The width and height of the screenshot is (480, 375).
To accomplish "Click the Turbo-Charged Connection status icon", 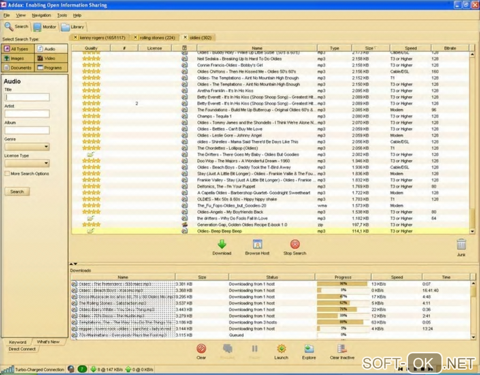I will [x=8, y=369].
